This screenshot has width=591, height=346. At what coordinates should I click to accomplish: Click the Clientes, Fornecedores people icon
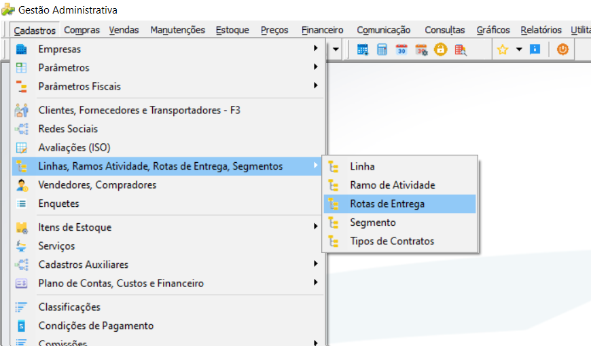coord(22,110)
